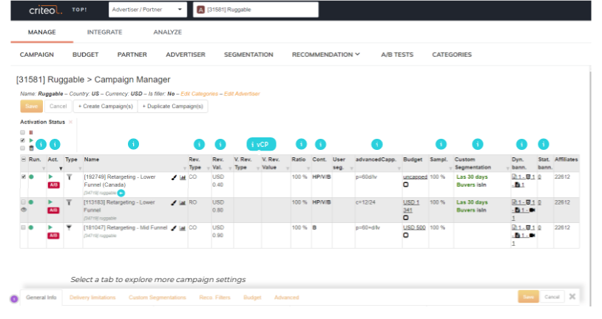Screen dimensions: 602x319
Task: Toggle the select-all checkbox in table header
Action: point(24,159)
